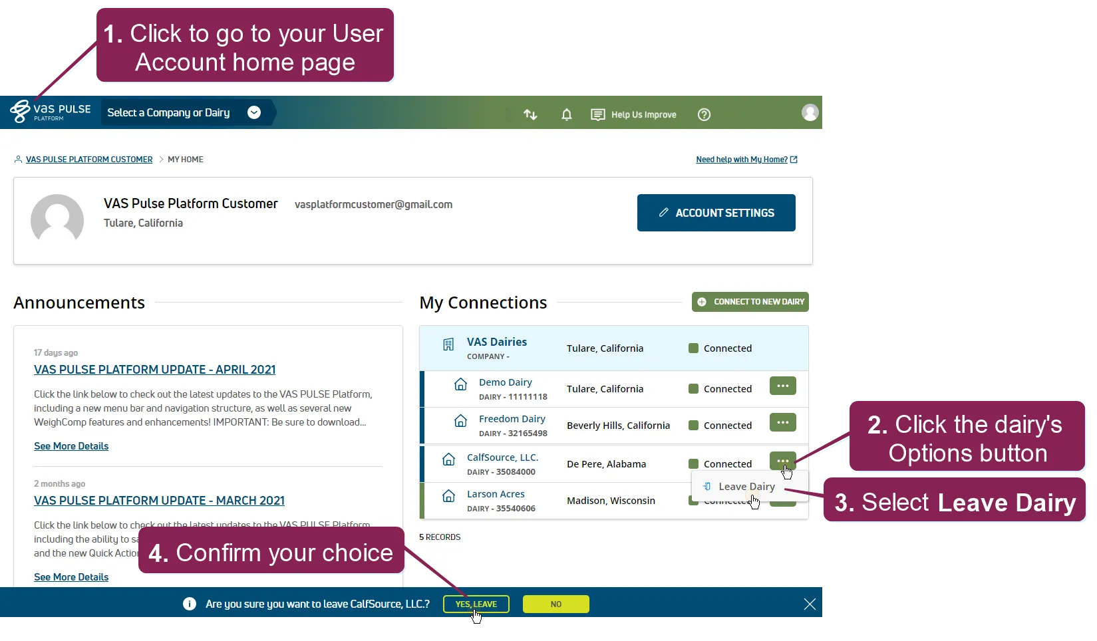Click the 5 RECORDS count text
The image size is (1097, 641).
click(440, 537)
